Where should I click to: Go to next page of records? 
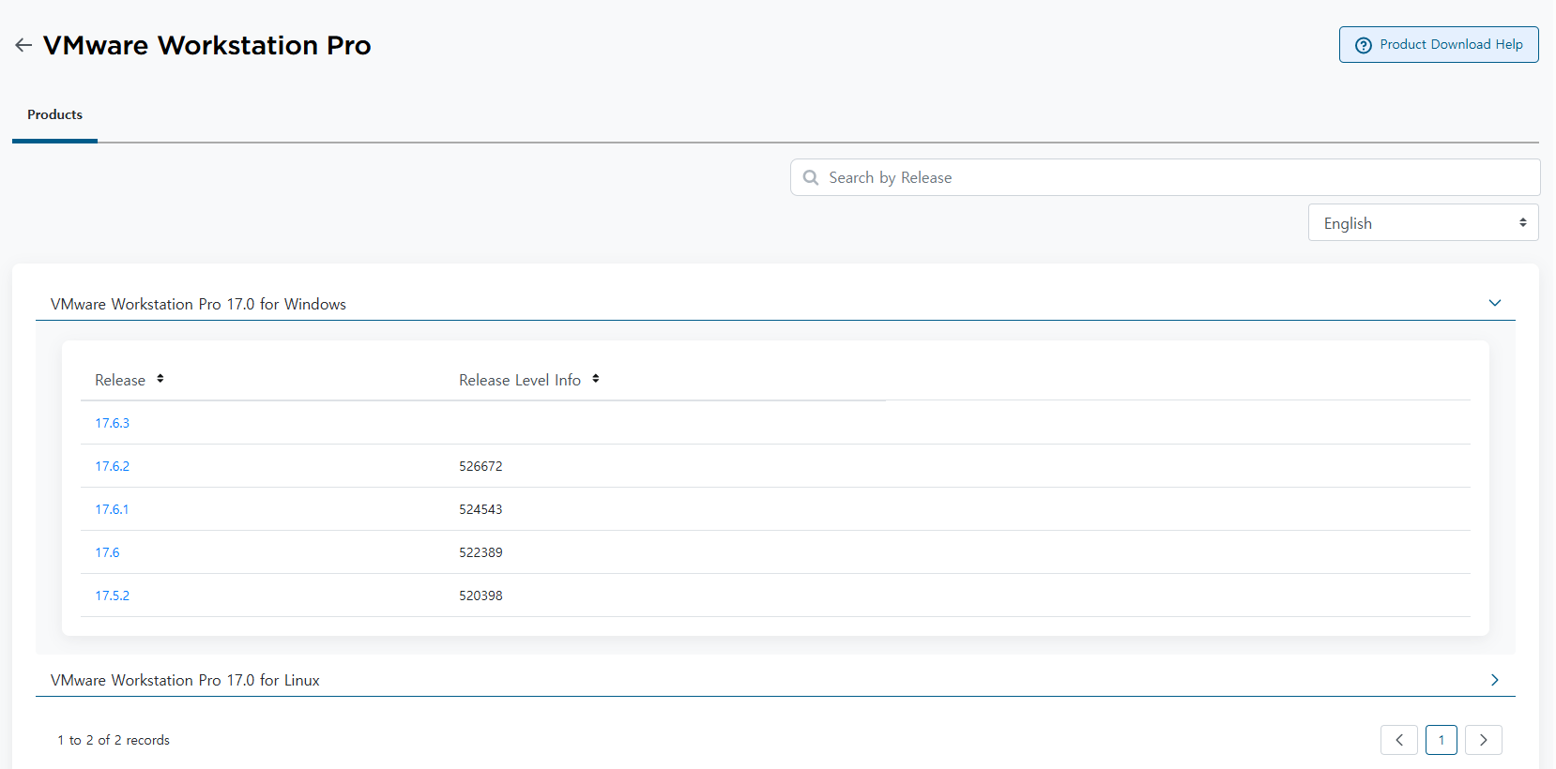[1484, 740]
